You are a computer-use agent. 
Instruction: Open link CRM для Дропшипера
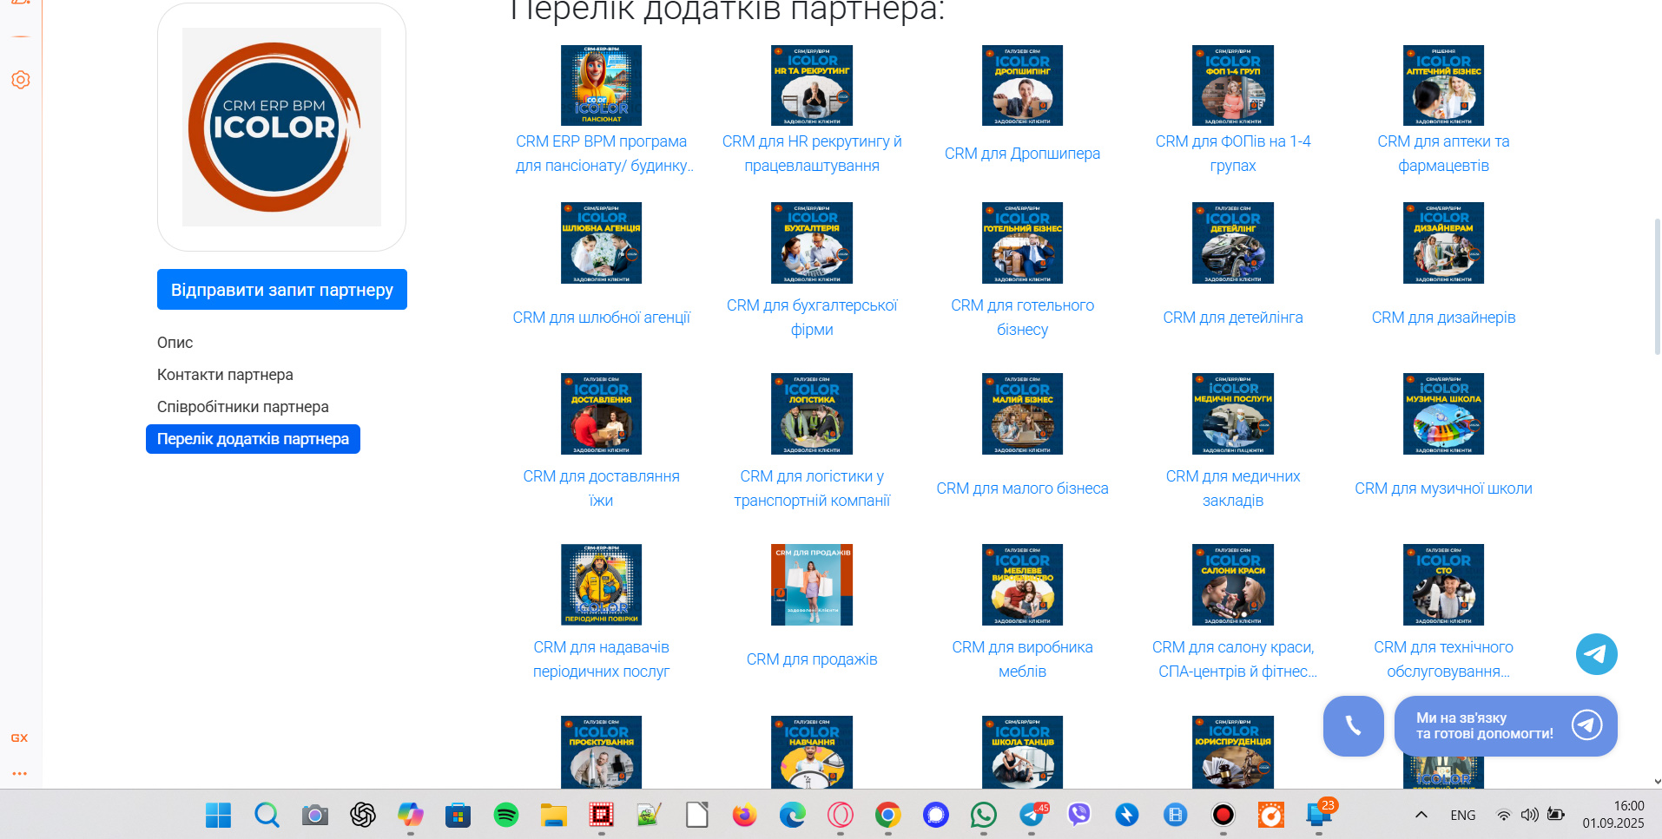coord(1022,154)
